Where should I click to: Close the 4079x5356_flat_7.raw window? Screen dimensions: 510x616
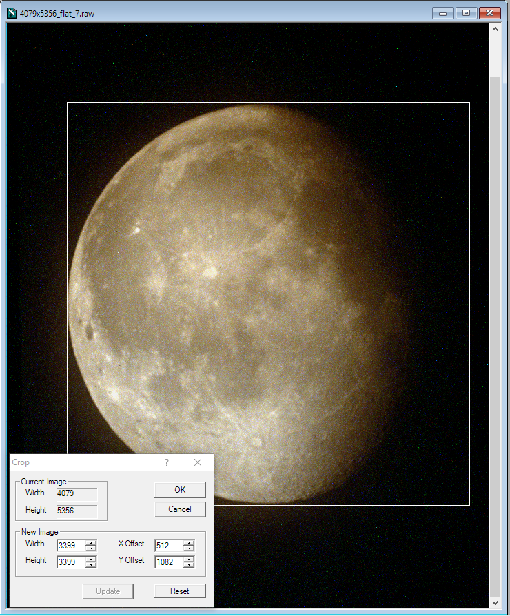click(x=489, y=13)
